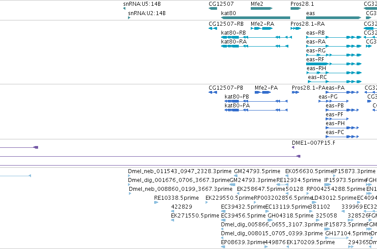The width and height of the screenshot is (377, 249).
Task: Click the Mfe2-PA protein glyph
Action: tap(263, 92)
